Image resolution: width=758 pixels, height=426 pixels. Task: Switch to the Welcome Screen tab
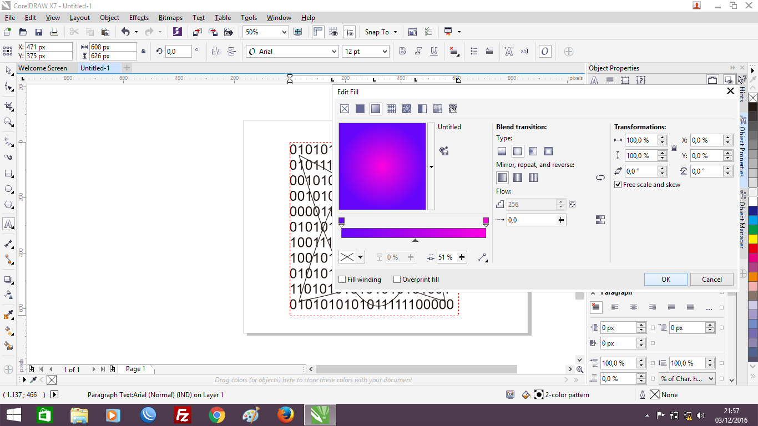(x=43, y=68)
